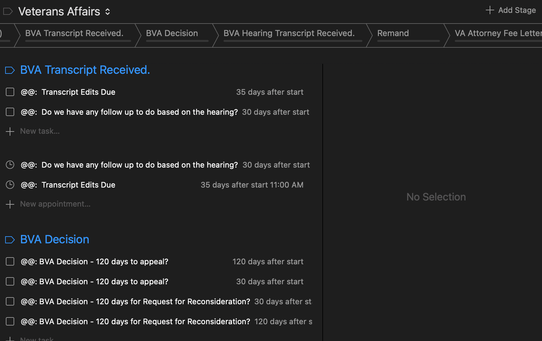542x341 pixels.
Task: Check the Transcript Edits Due task checkbox
Action: tap(10, 92)
